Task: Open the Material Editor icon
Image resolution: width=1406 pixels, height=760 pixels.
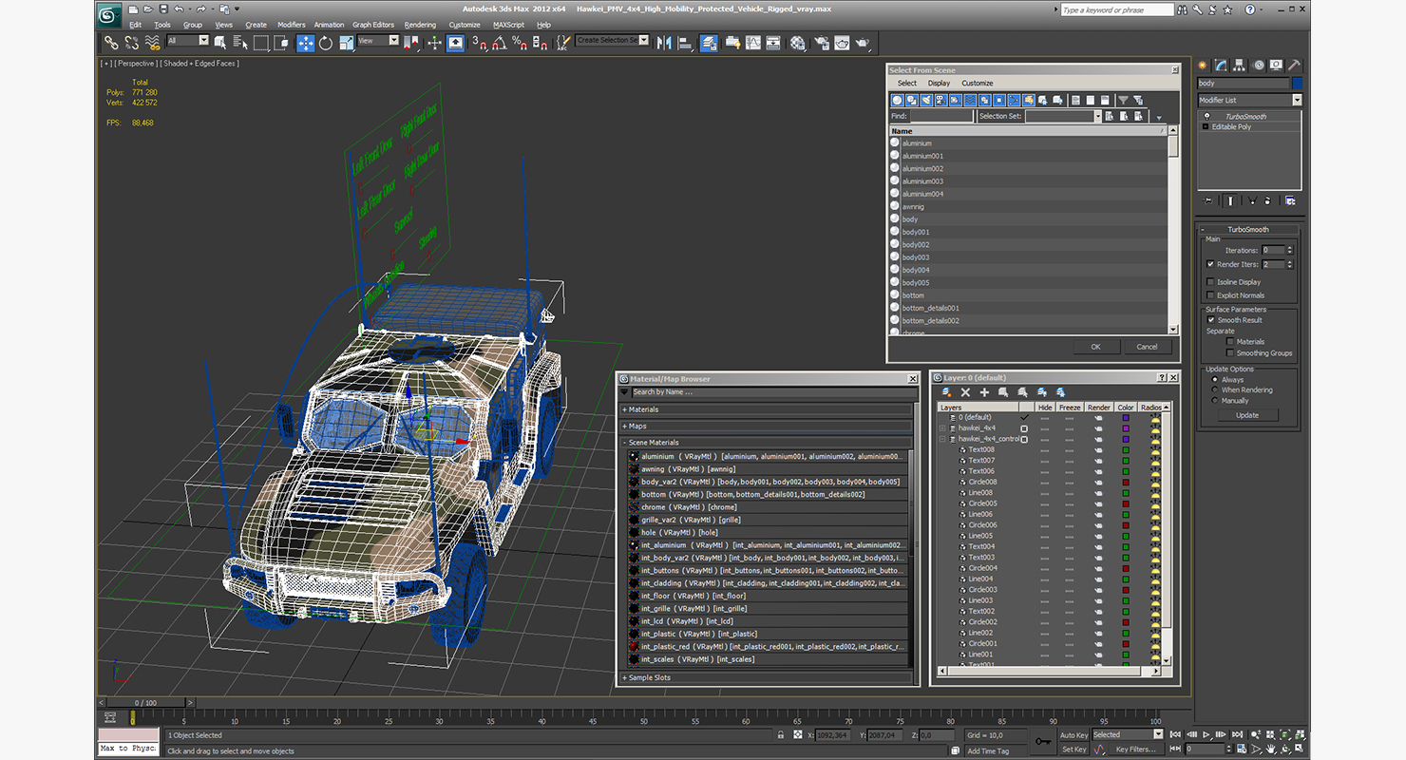Action: coord(798,43)
